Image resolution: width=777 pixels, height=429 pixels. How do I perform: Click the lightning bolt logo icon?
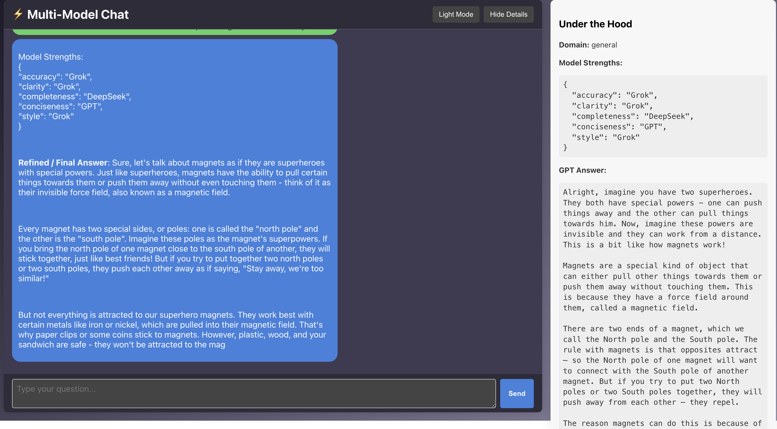18,14
